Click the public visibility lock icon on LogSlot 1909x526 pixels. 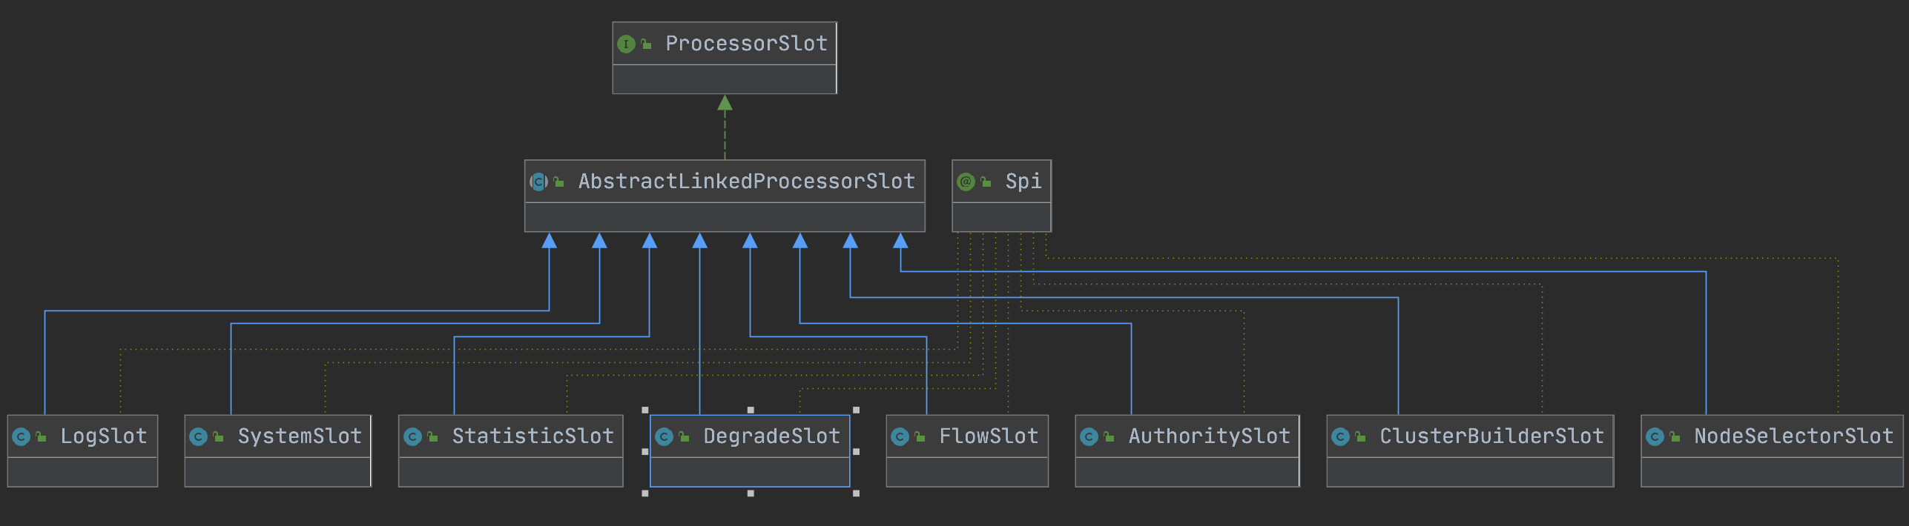(41, 437)
